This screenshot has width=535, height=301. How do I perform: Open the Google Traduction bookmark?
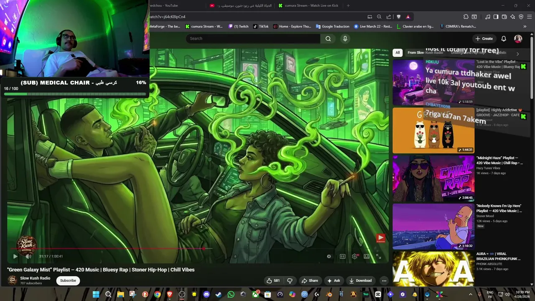(333, 26)
